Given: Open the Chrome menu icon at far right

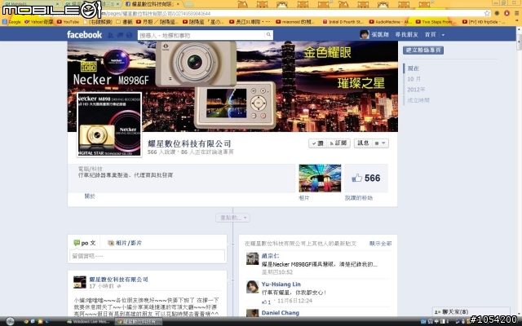Looking at the screenshot, I should 516,13.
